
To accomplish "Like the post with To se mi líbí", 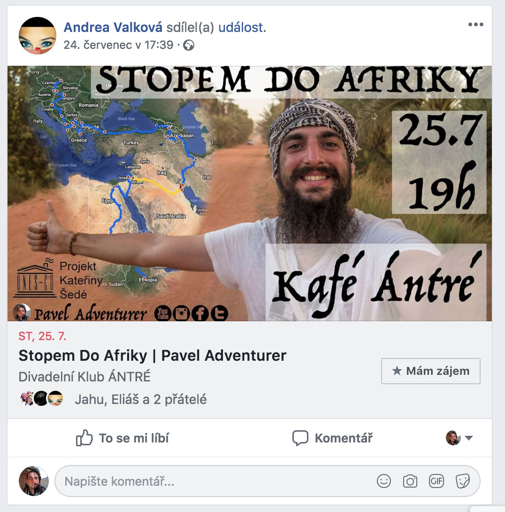I will click(122, 438).
